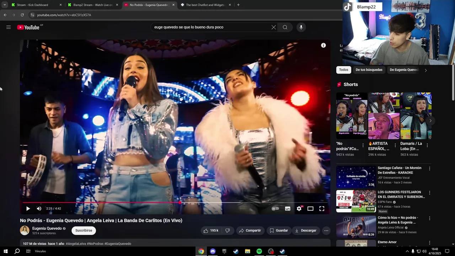Open the YouTube guide hamburger menu
Screen dimensions: 455x256
coord(9,27)
